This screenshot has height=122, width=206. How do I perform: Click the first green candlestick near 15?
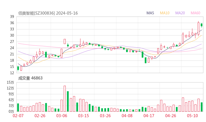click(x=18, y=68)
